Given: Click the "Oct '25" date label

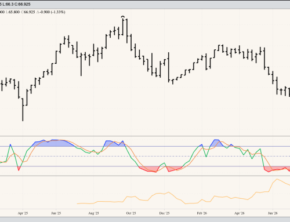Looking at the screenshot, I should point(131,213).
